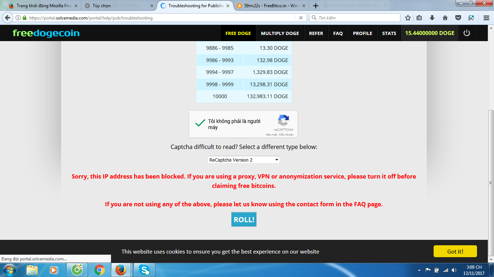494x277 pixels.
Task: Open Windows Explorer from the taskbar
Action: (32, 270)
